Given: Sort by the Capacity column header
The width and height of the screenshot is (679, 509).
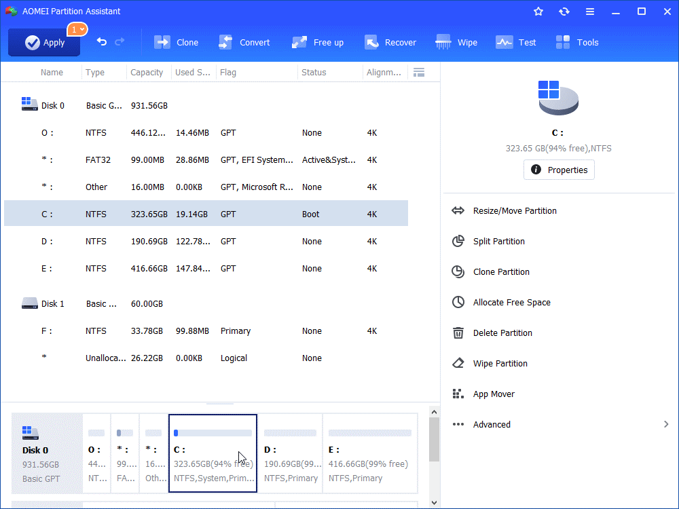Looking at the screenshot, I should [x=147, y=73].
